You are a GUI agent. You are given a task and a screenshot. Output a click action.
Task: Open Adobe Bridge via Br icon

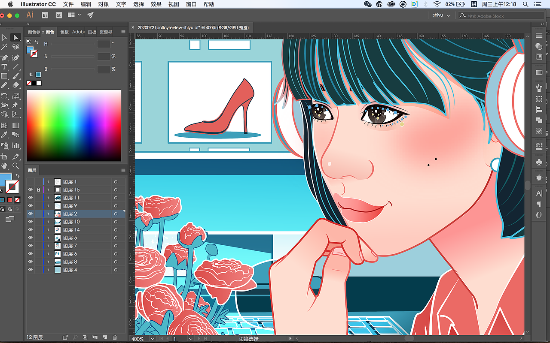tap(45, 15)
